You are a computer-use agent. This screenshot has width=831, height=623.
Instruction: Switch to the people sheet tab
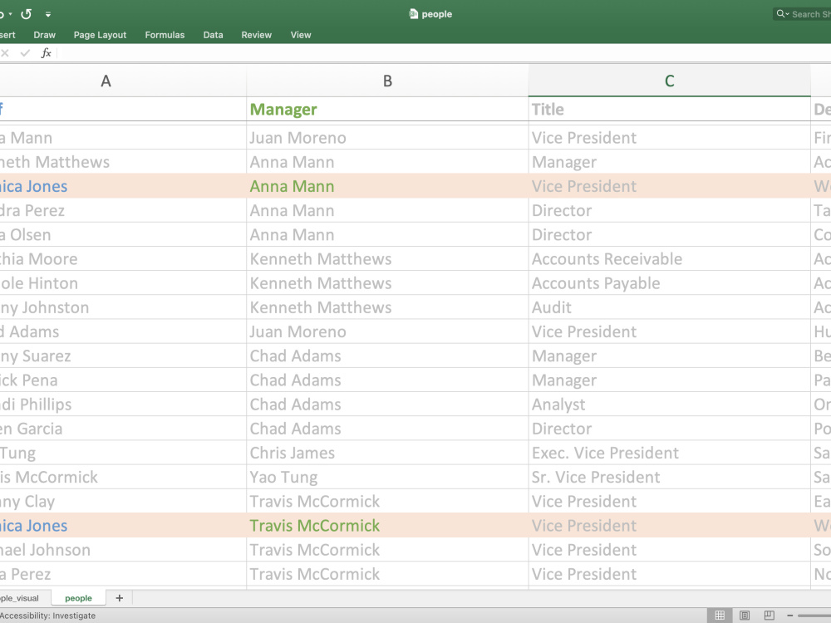(x=78, y=598)
